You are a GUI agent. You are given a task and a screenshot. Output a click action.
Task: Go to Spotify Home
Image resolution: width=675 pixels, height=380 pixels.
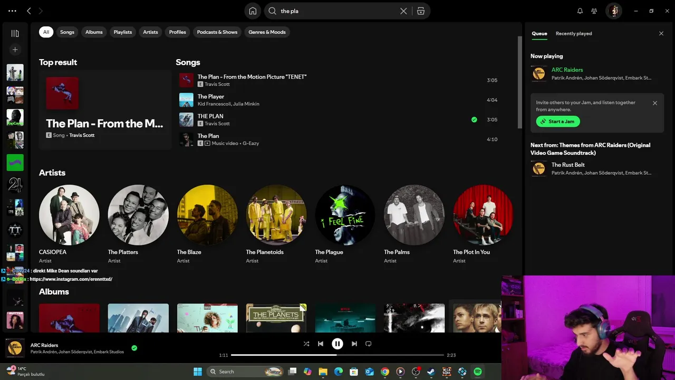[253, 11]
